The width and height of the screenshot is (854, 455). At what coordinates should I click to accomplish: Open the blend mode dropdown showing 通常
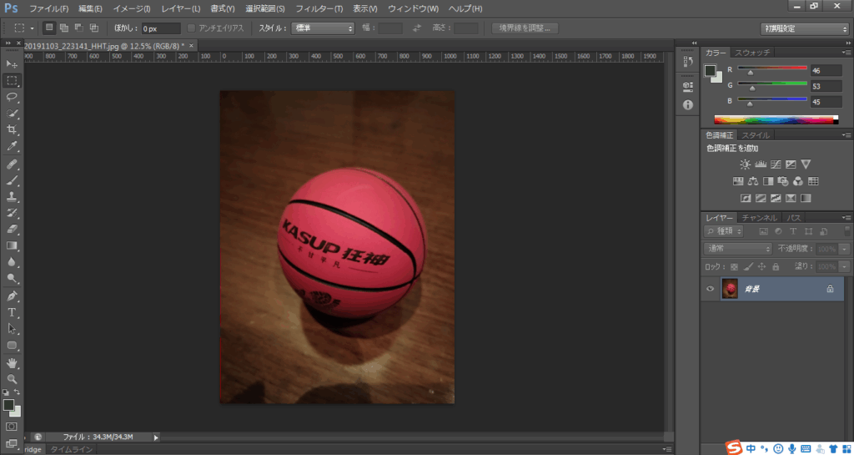point(738,249)
